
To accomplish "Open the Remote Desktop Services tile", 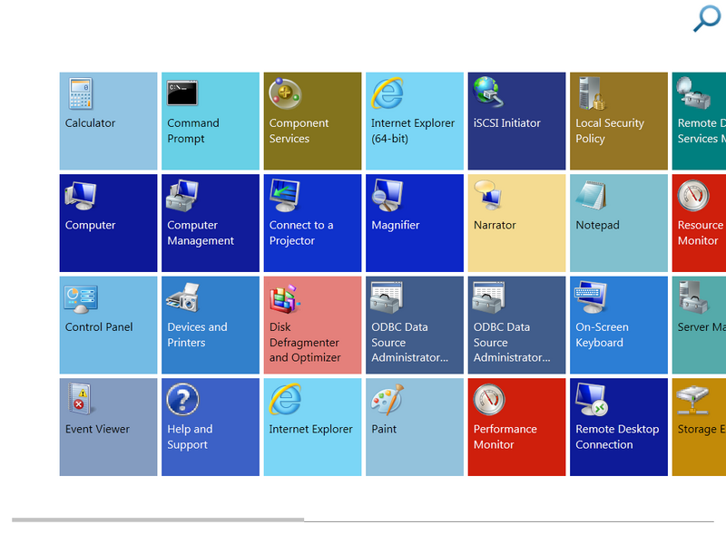I will tap(699, 121).
